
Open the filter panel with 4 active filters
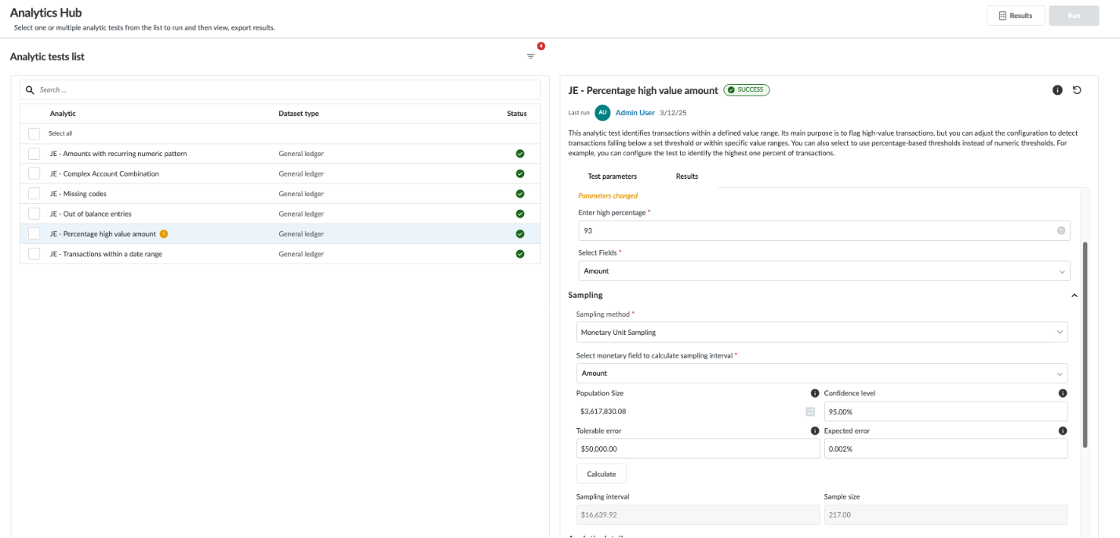531,56
